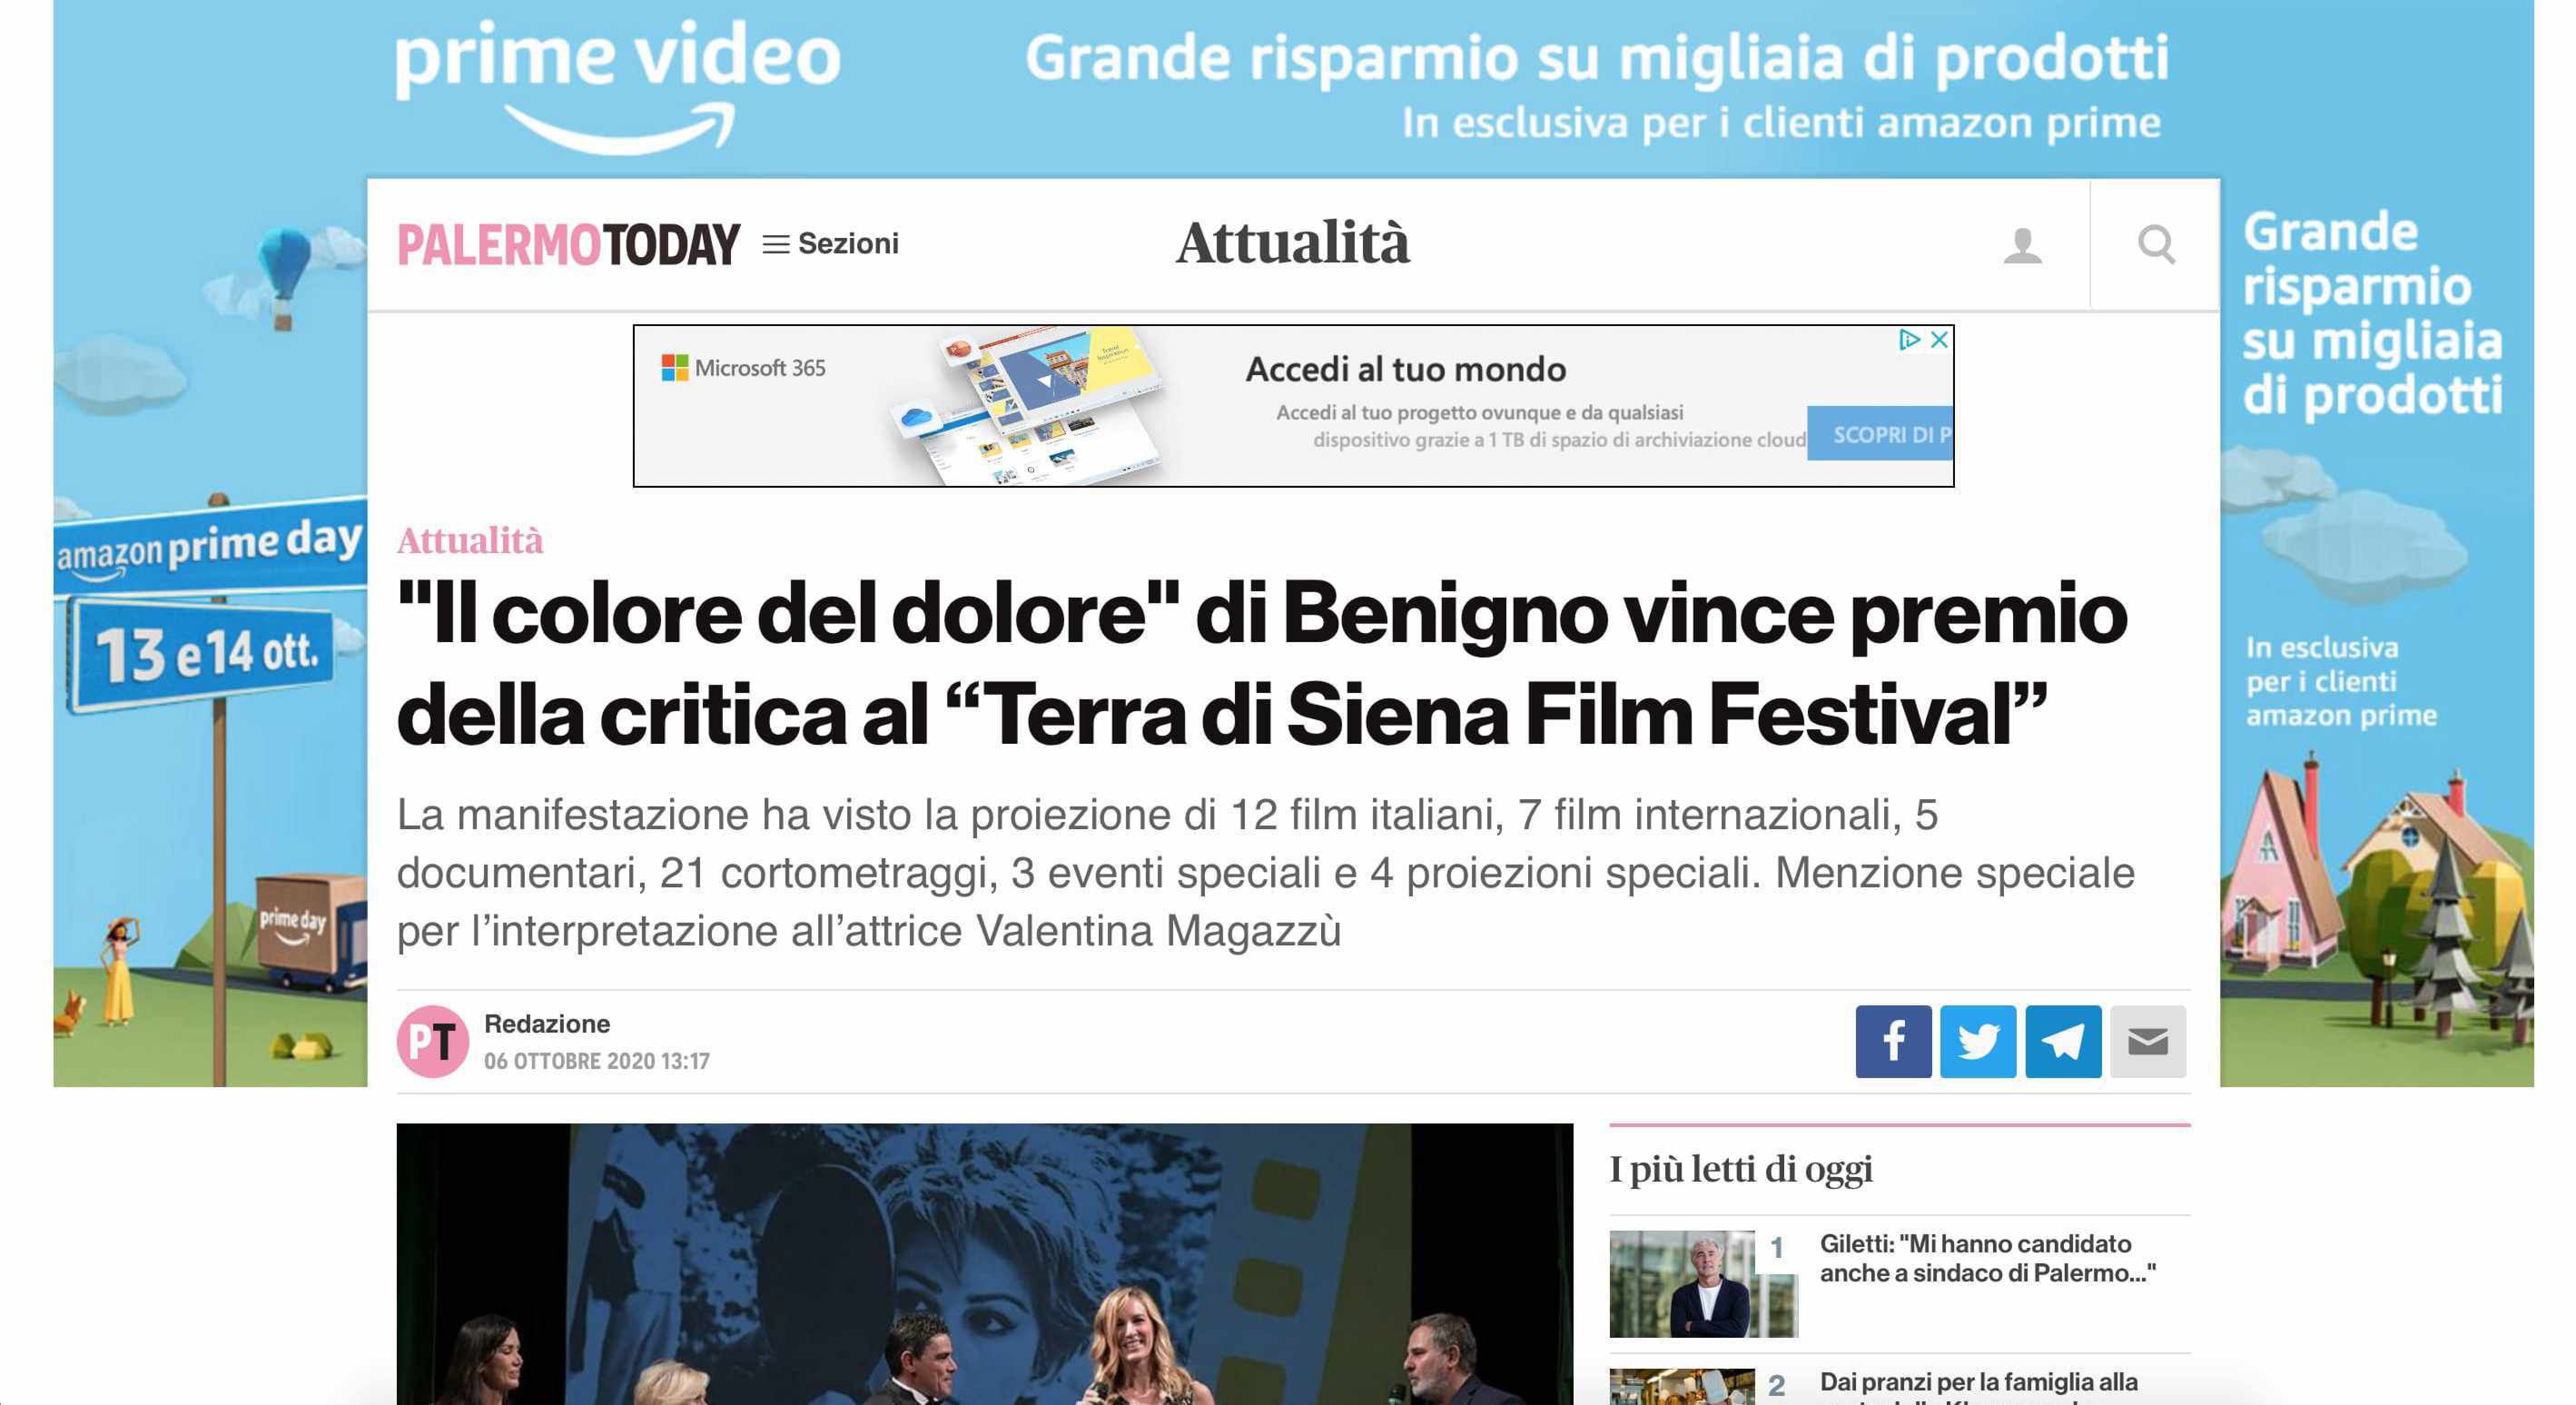Open the Giletti article thumbnail

1703,1284
